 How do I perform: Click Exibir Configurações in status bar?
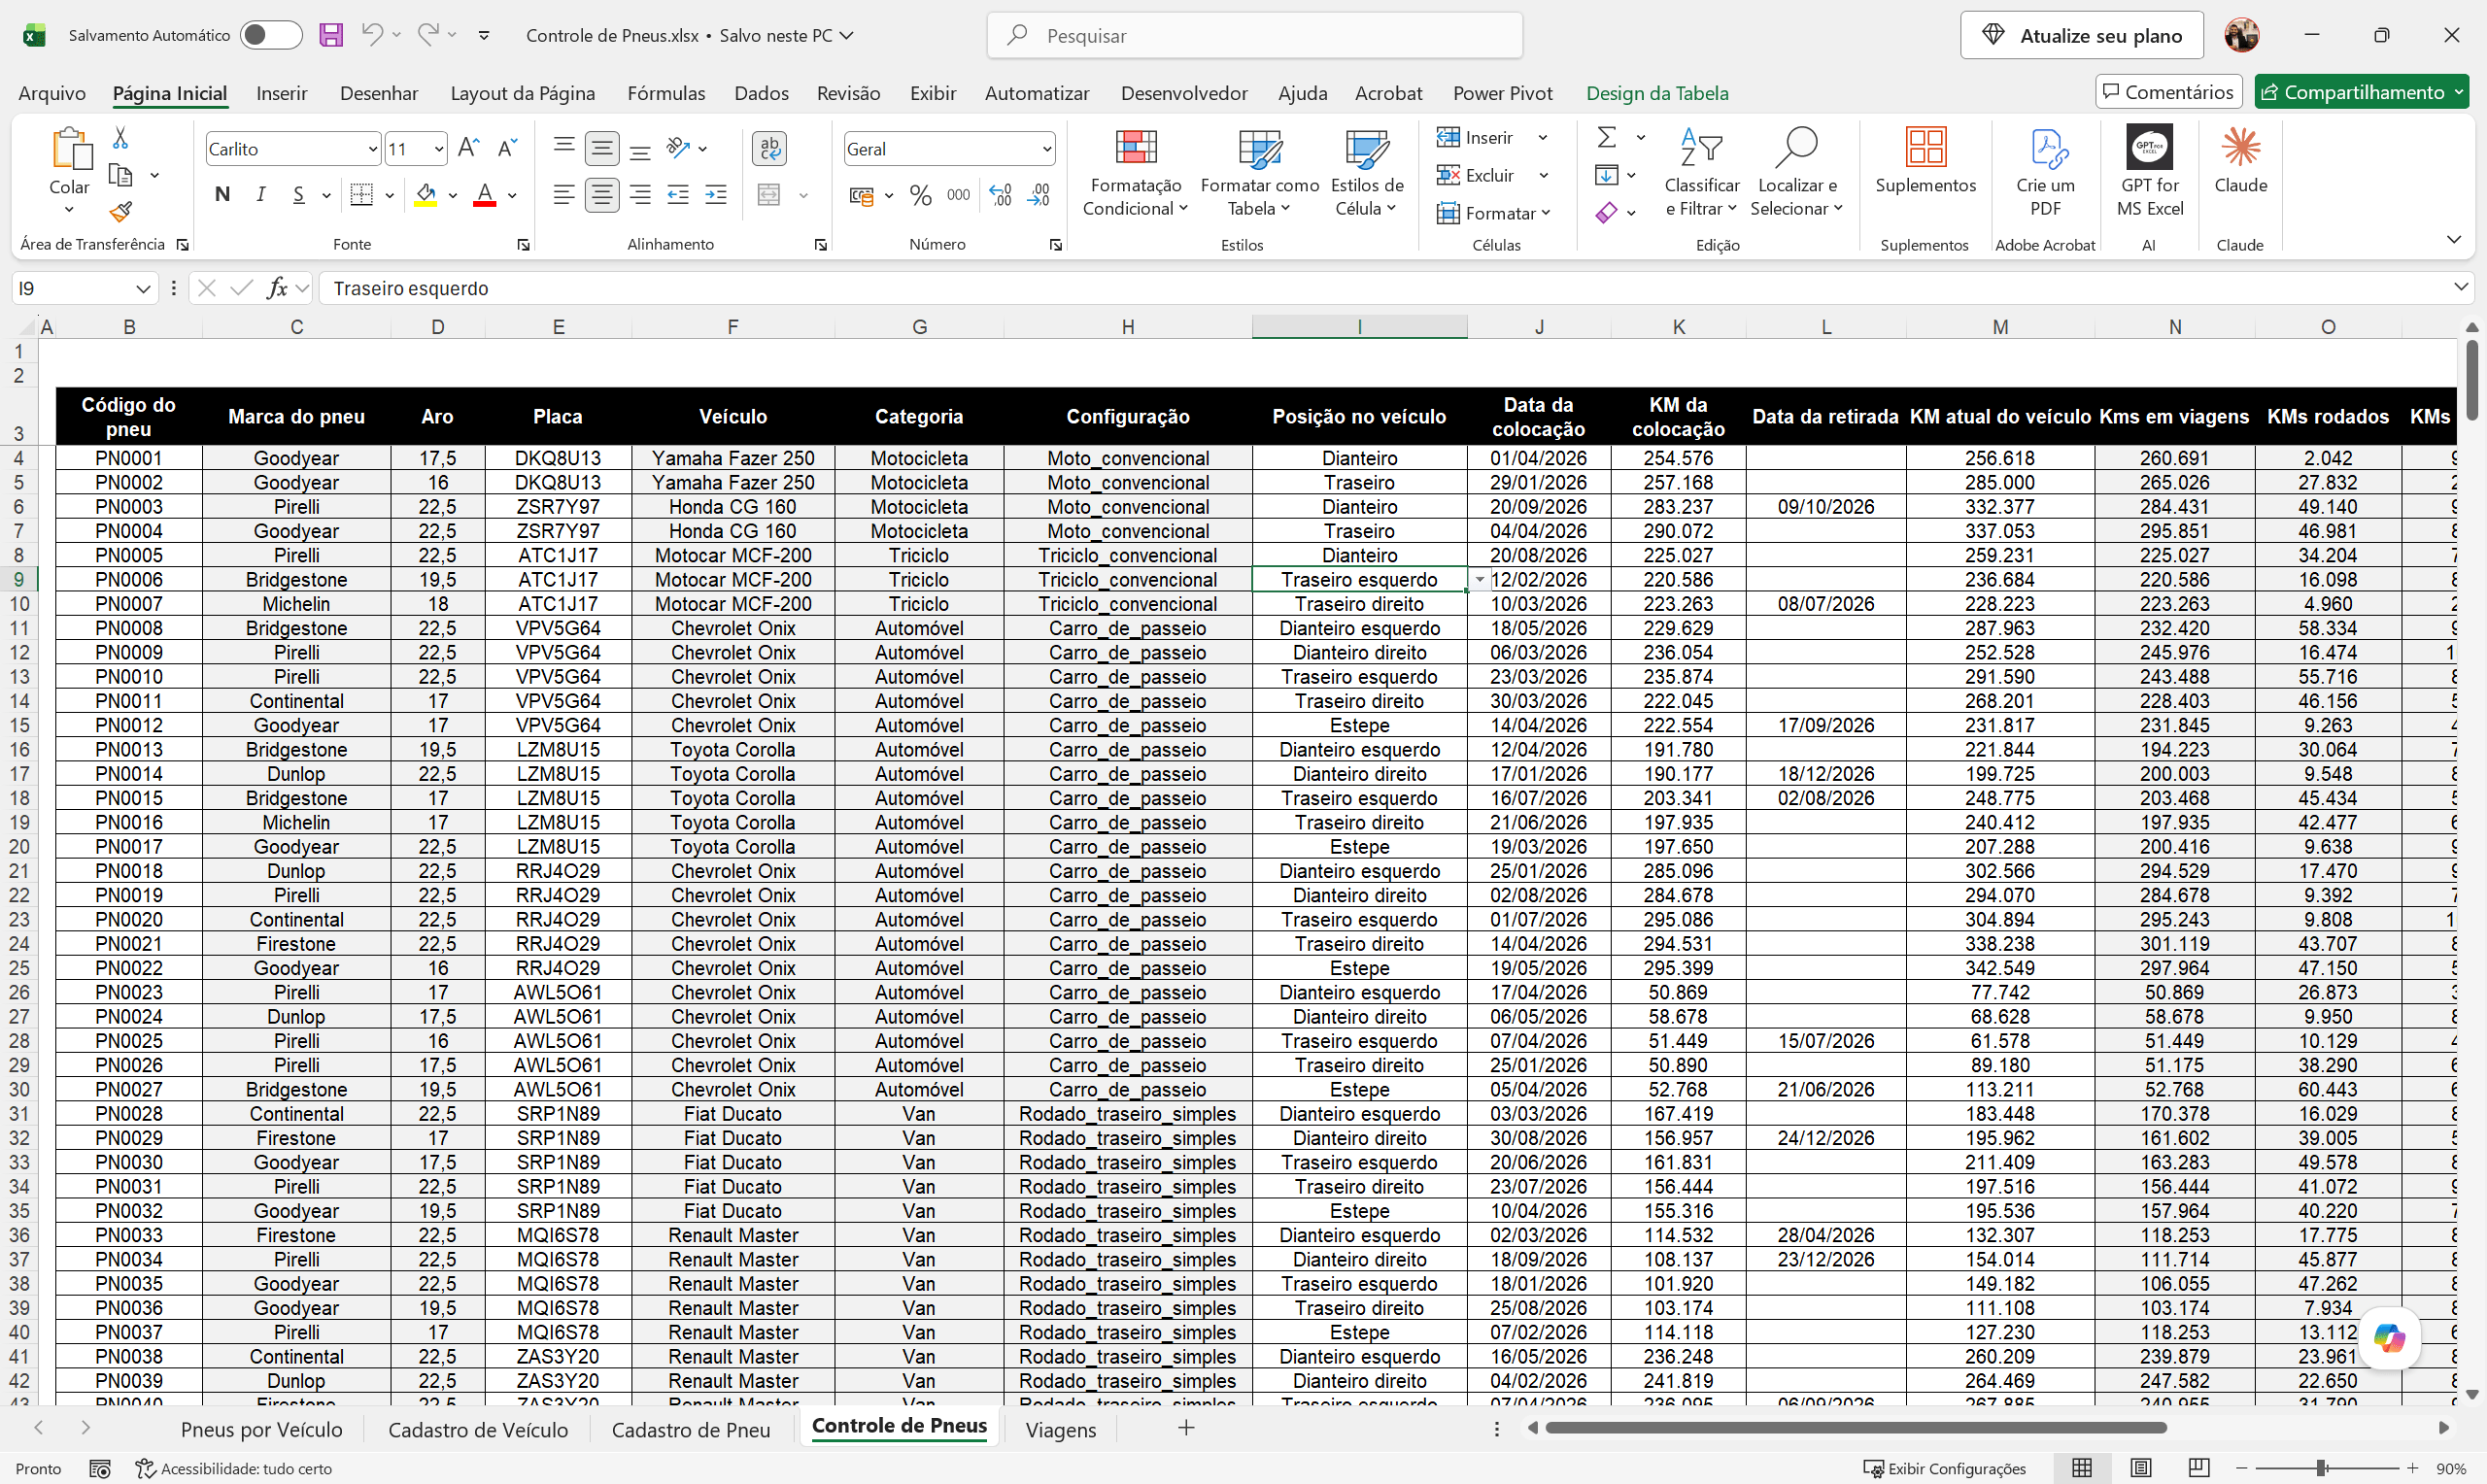[1944, 1468]
